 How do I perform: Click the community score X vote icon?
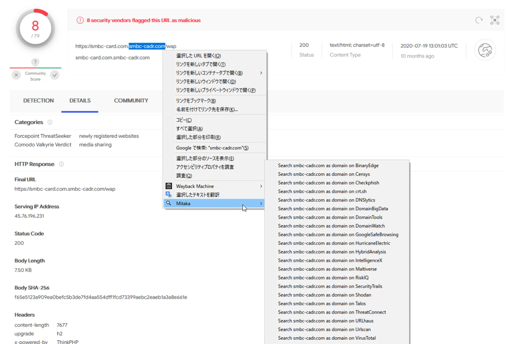tap(16, 75)
